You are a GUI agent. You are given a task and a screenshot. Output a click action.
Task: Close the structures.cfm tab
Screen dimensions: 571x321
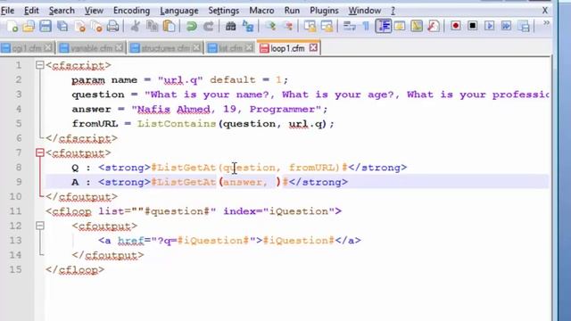click(196, 47)
